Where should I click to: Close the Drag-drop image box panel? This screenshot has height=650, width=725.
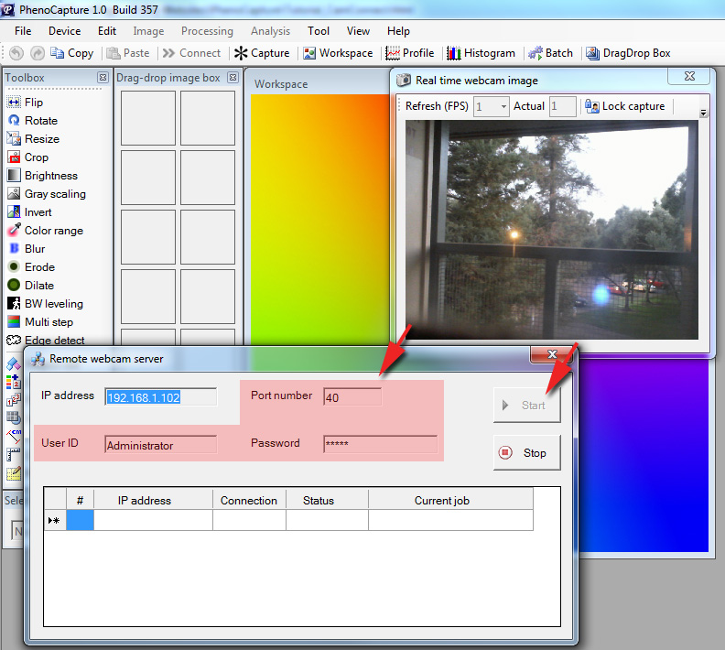pos(233,78)
